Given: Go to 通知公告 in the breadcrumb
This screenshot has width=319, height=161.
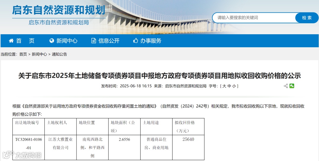Looking at the screenshot, I should pyautogui.click(x=59, y=54).
